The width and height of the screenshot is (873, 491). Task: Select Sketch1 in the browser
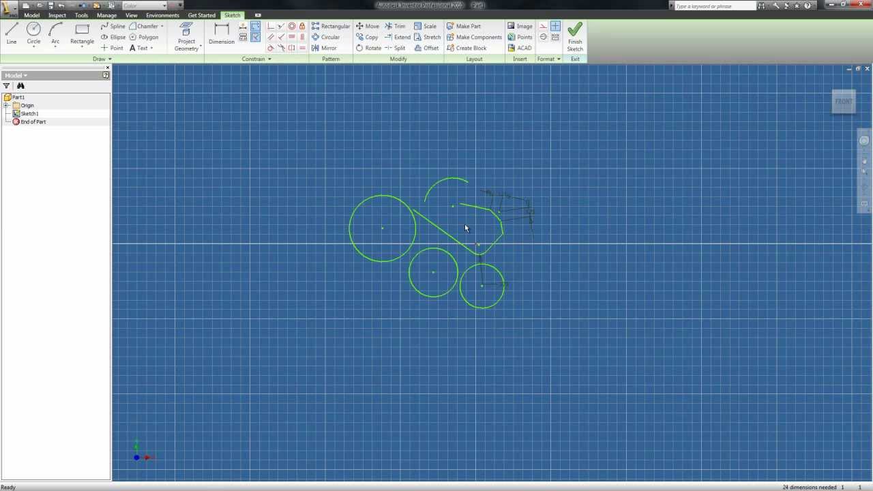(x=29, y=113)
